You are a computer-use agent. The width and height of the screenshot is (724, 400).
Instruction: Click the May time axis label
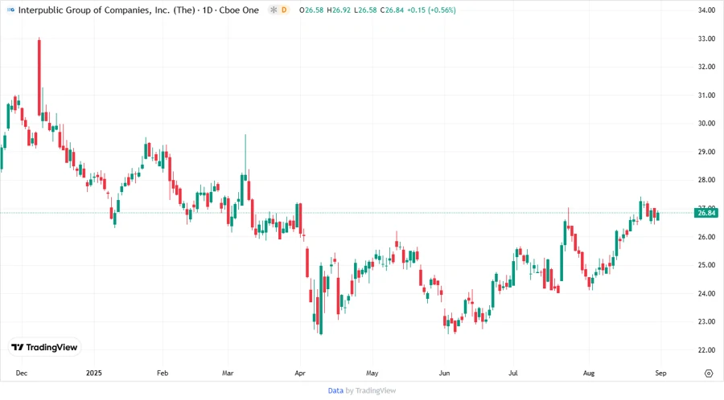coord(372,373)
